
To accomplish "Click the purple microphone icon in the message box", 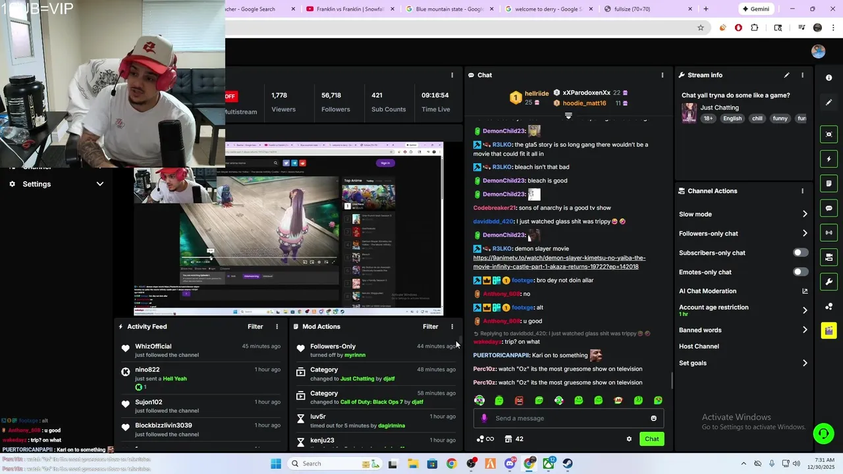I will pos(484,418).
